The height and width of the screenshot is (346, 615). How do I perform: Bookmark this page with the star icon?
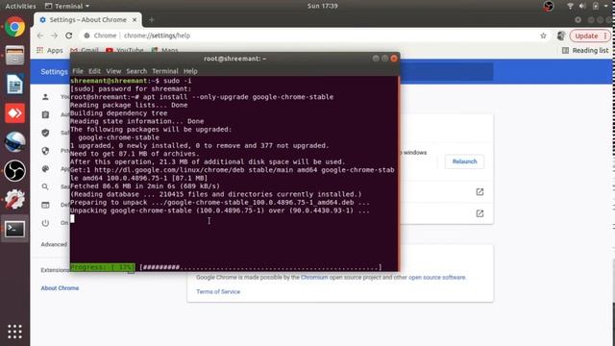click(543, 36)
